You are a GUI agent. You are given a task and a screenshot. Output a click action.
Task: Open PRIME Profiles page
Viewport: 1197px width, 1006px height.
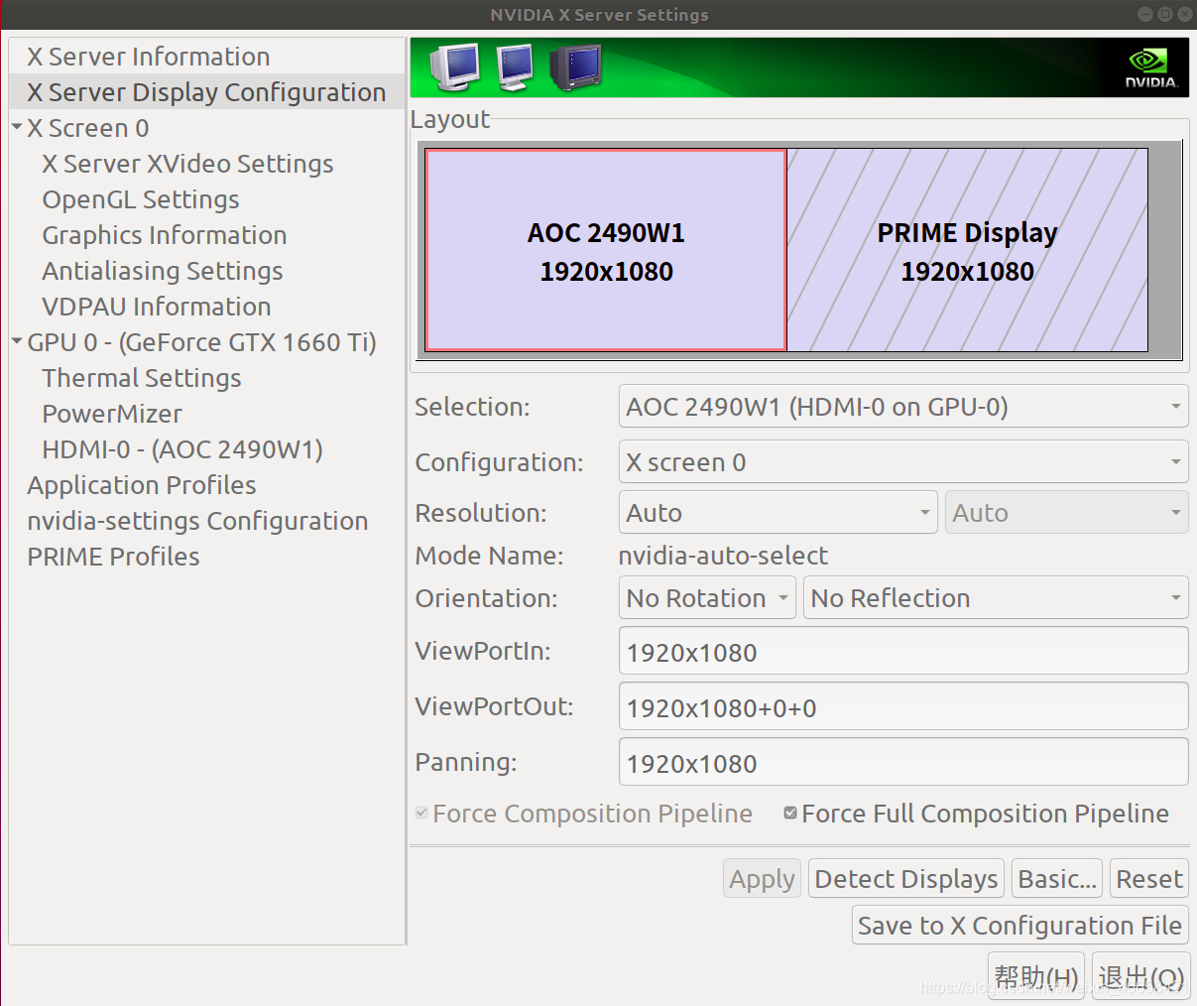113,557
